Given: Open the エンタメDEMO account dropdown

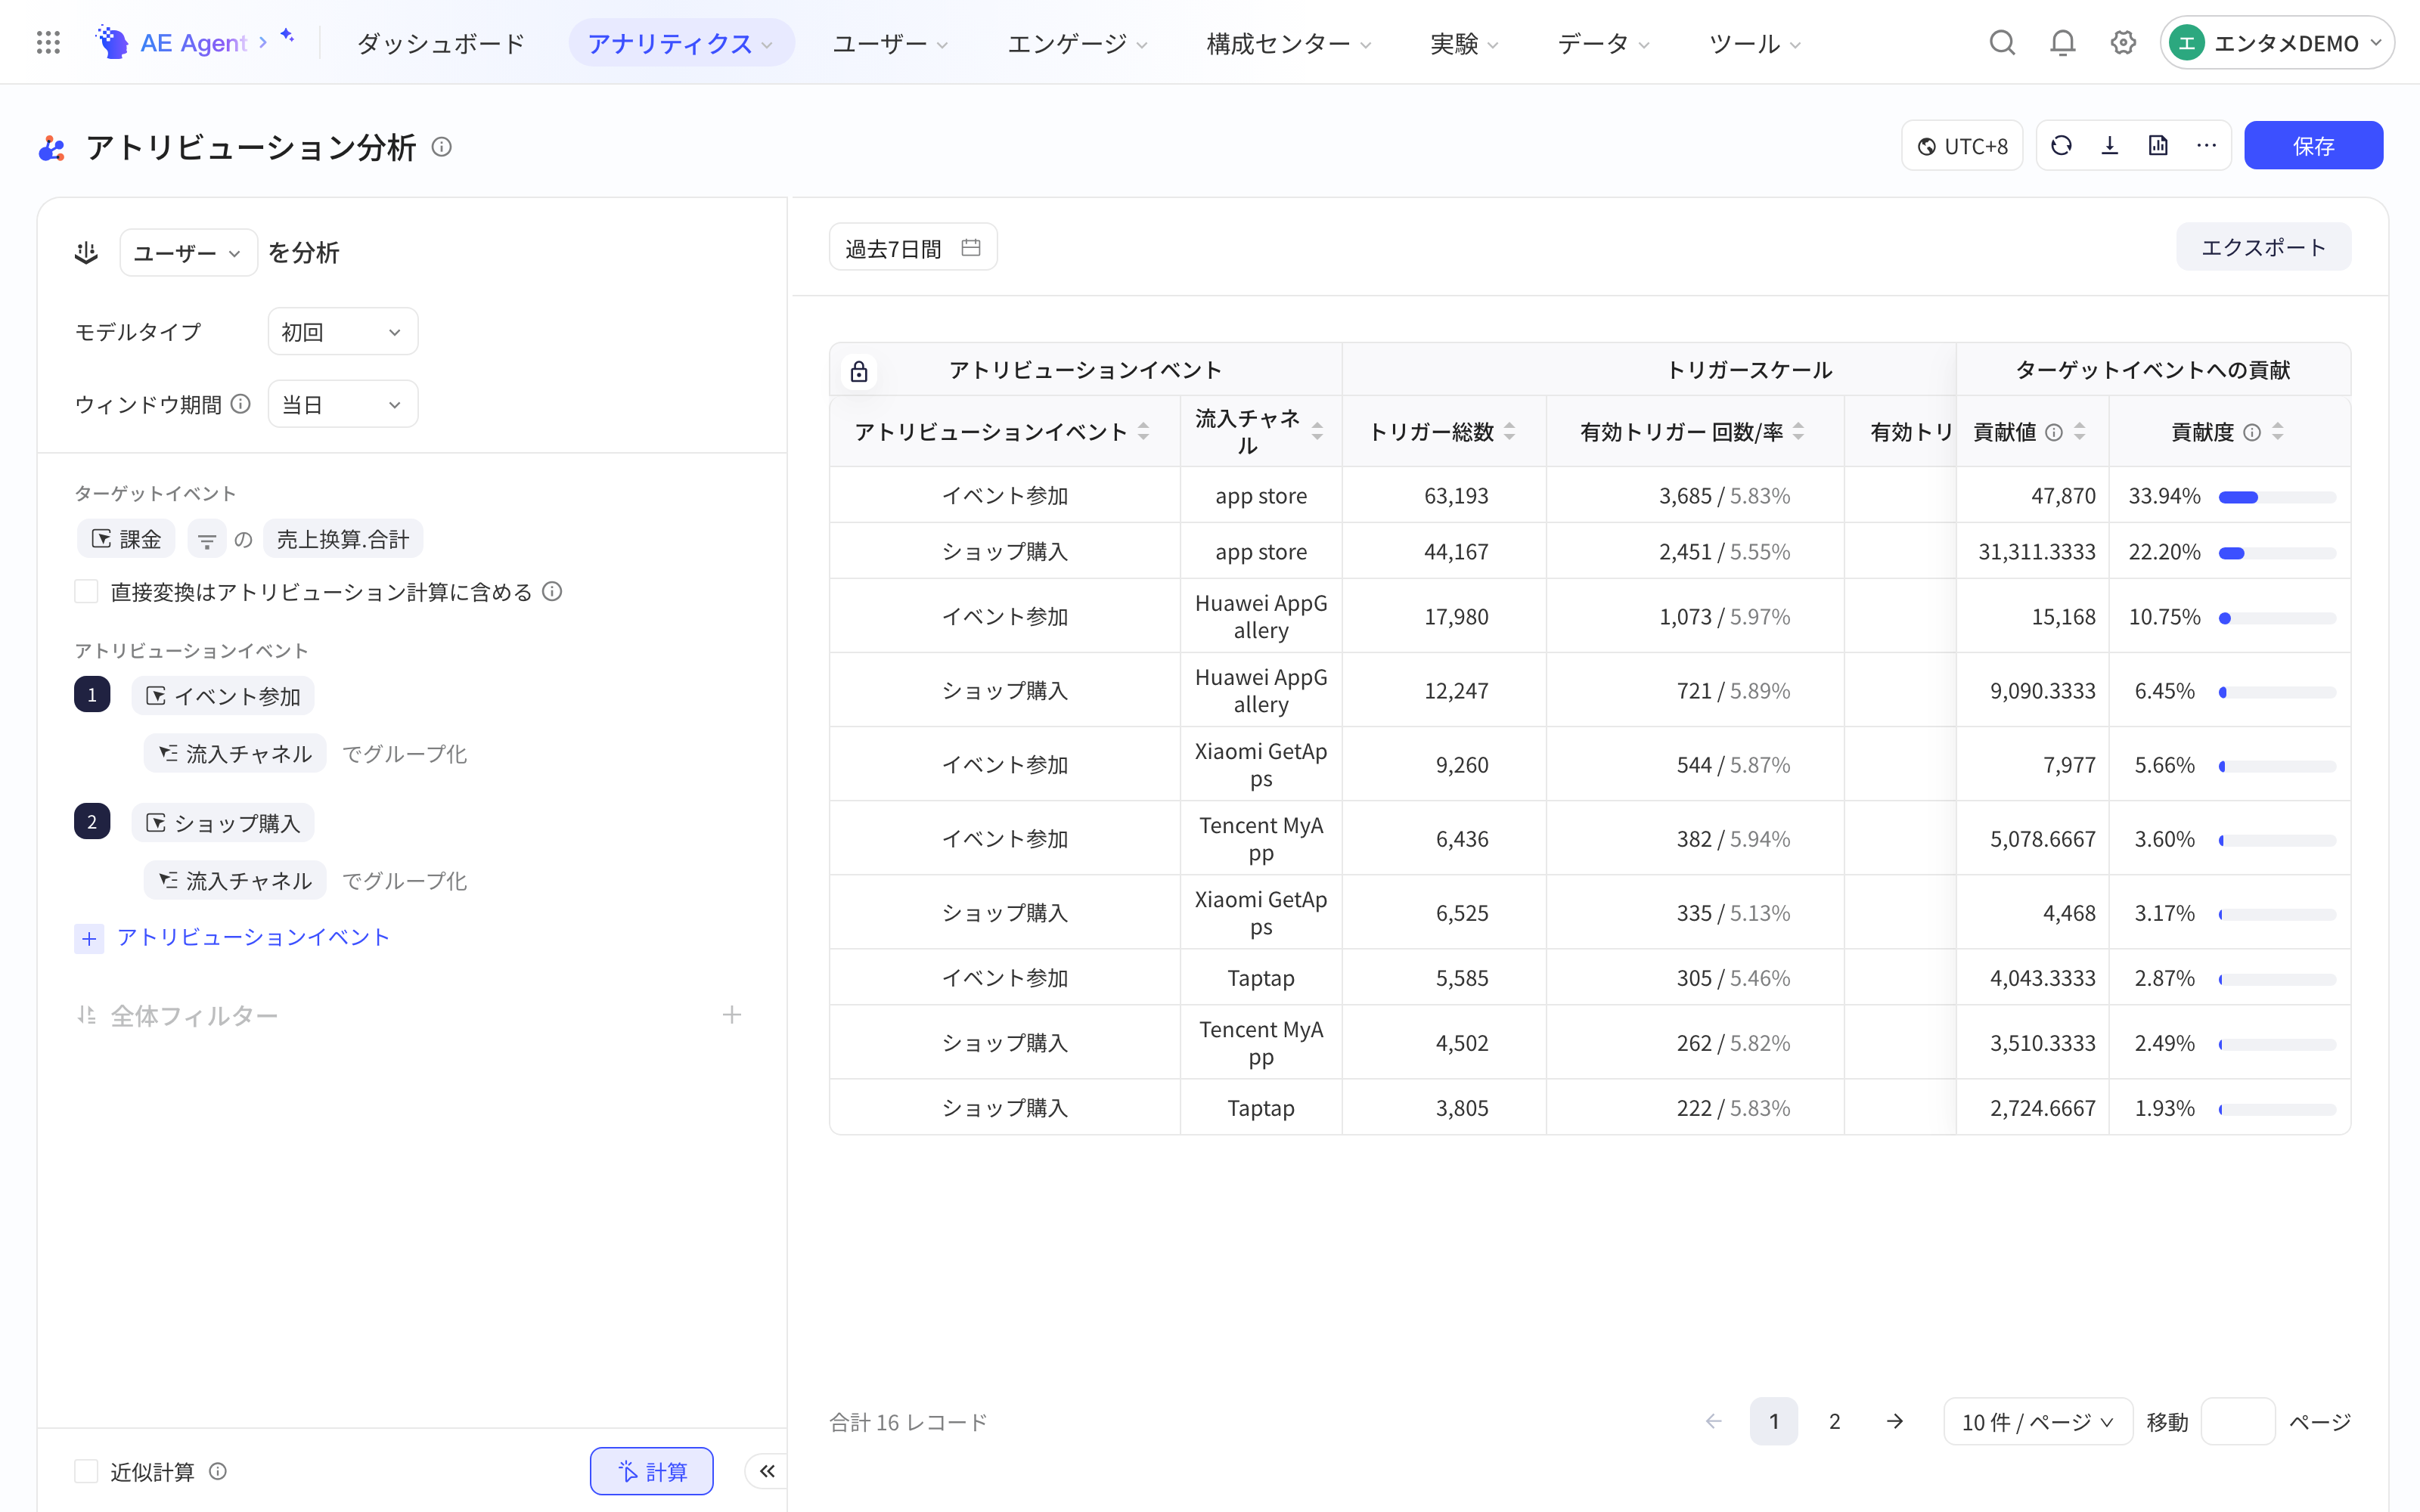Looking at the screenshot, I should coord(2276,43).
